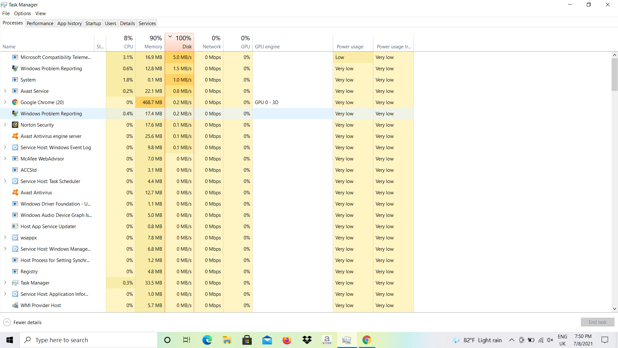The height and width of the screenshot is (348, 618).
Task: Expand the wsappx process group
Action: point(5,238)
